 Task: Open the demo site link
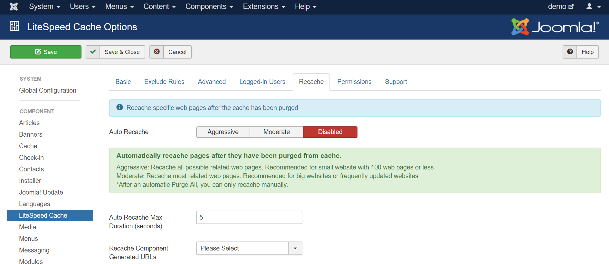[x=561, y=6]
